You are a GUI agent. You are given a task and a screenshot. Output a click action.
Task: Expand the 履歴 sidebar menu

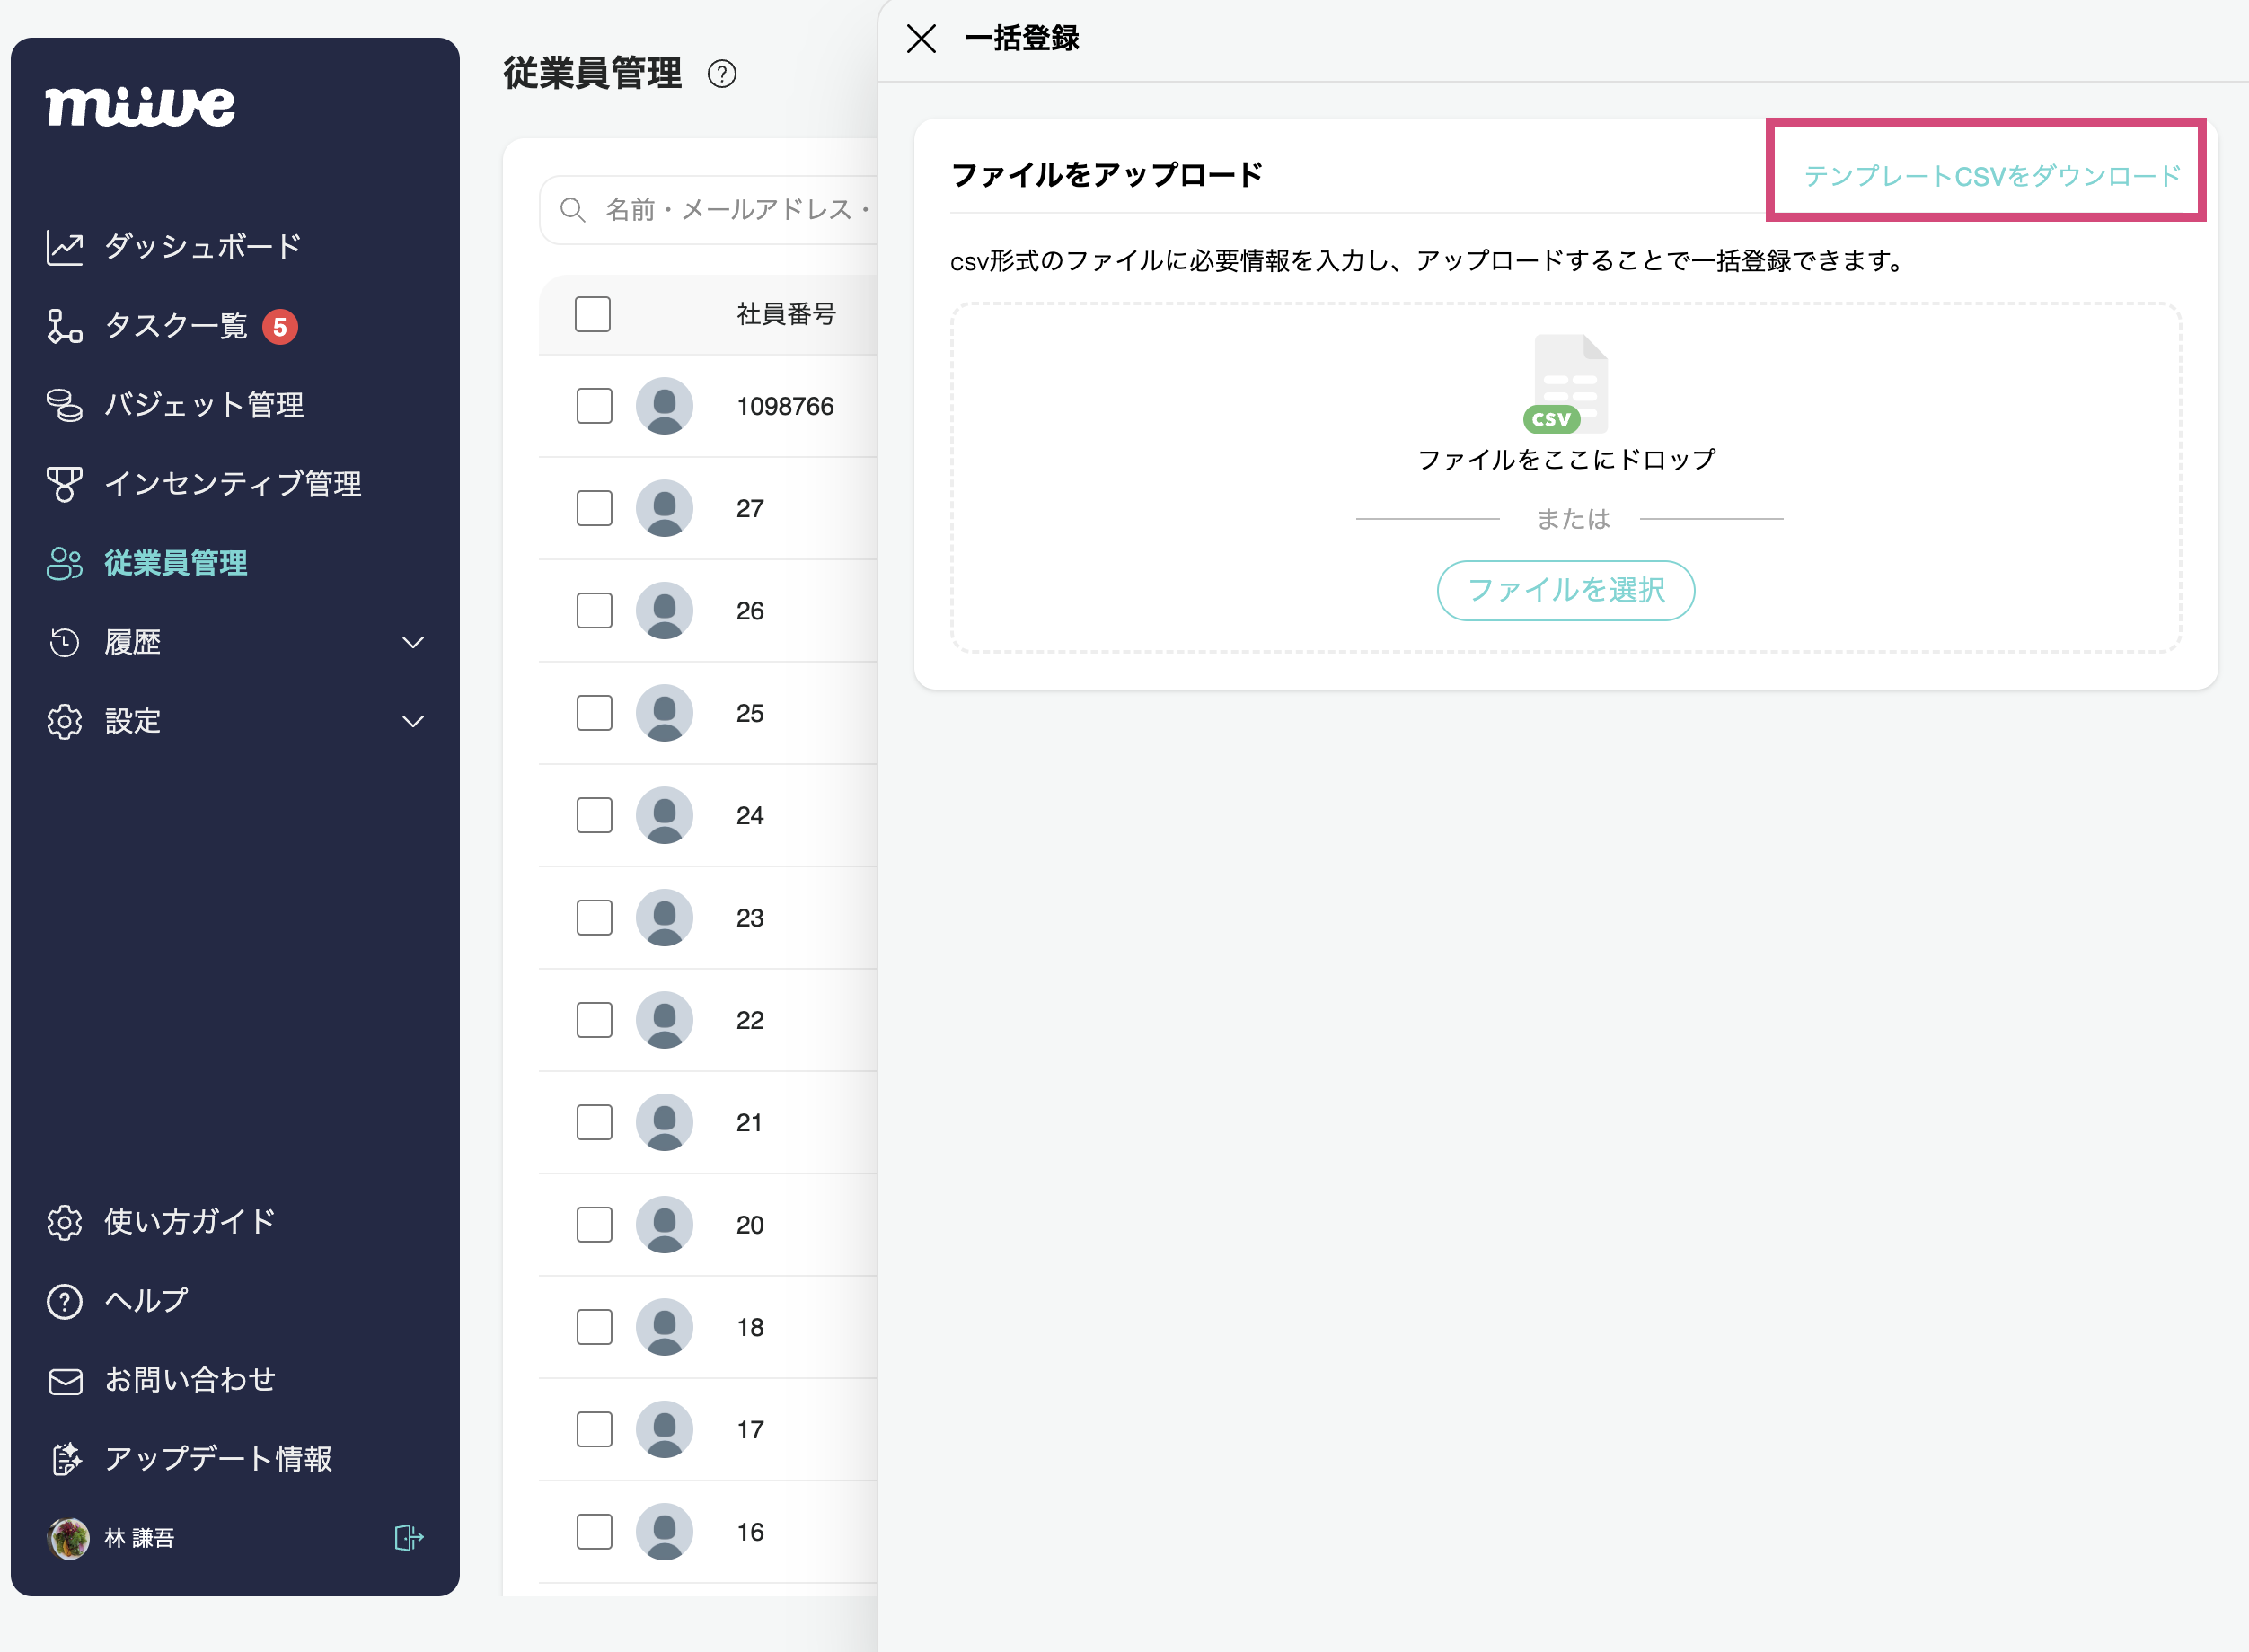(x=413, y=642)
